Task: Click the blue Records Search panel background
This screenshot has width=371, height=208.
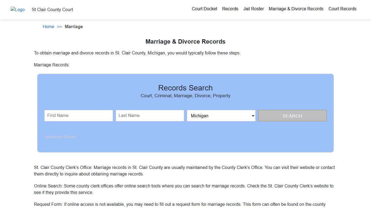Action: 185,146
